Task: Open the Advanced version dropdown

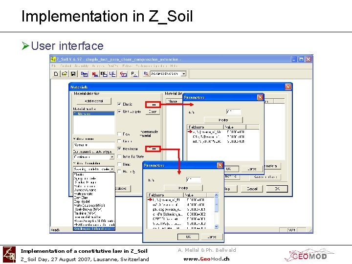Action: tap(184, 74)
